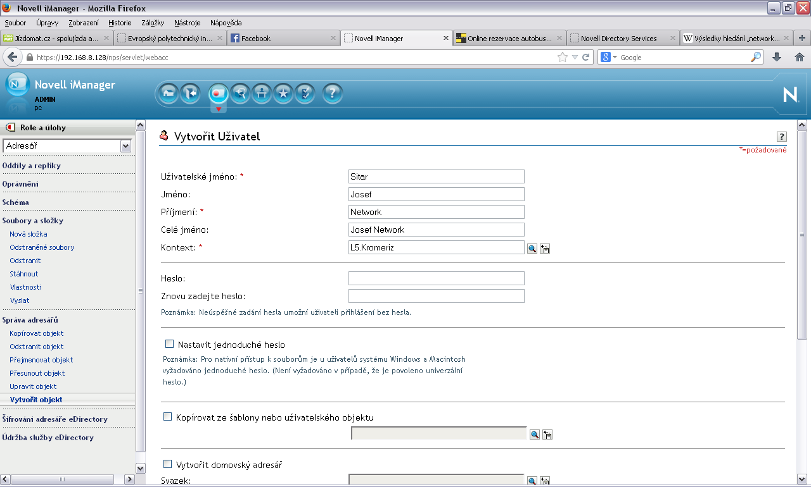Go to iManager Home toolbar icon

click(x=168, y=94)
